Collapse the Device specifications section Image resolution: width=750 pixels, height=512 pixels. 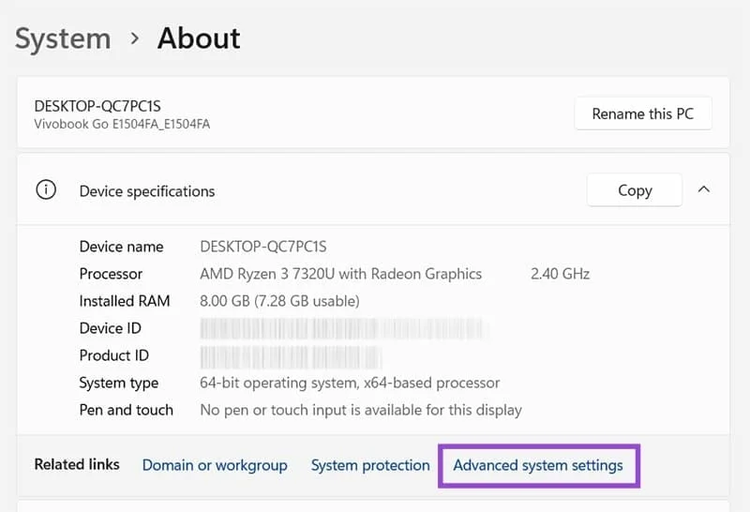[x=704, y=189]
